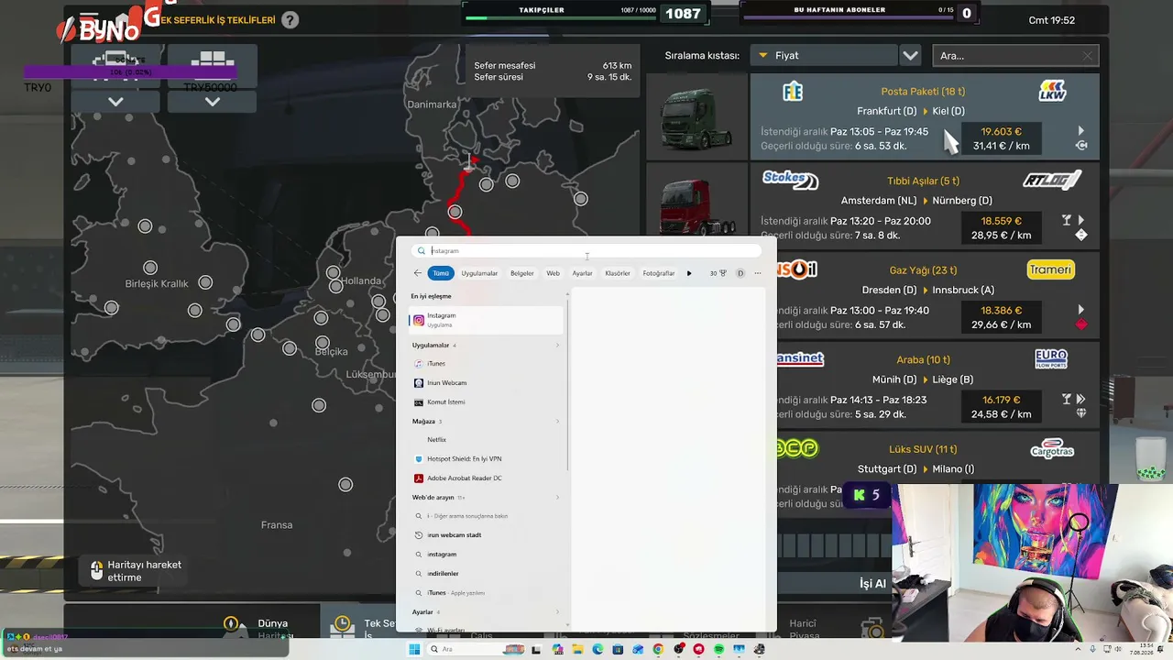The height and width of the screenshot is (660, 1173).
Task: Expand the TRY50000 panel chevron
Action: (x=213, y=102)
